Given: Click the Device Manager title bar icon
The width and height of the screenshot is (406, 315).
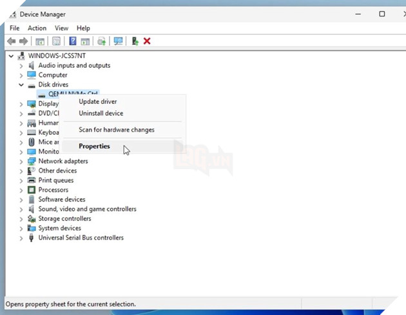Looking at the screenshot, I should coord(13,14).
